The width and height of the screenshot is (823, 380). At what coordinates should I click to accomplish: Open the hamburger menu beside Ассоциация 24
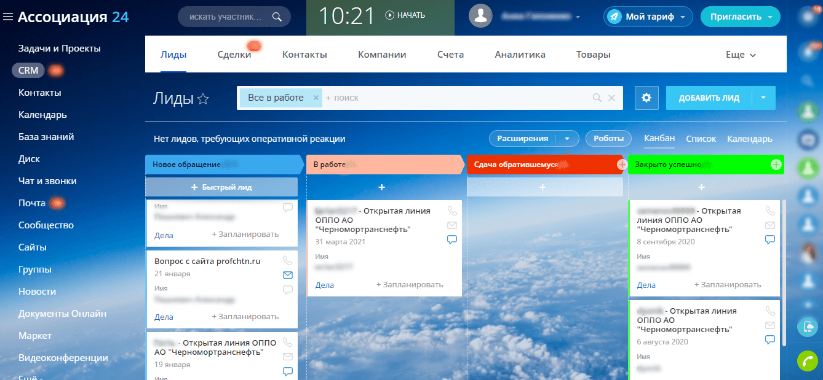[x=8, y=17]
